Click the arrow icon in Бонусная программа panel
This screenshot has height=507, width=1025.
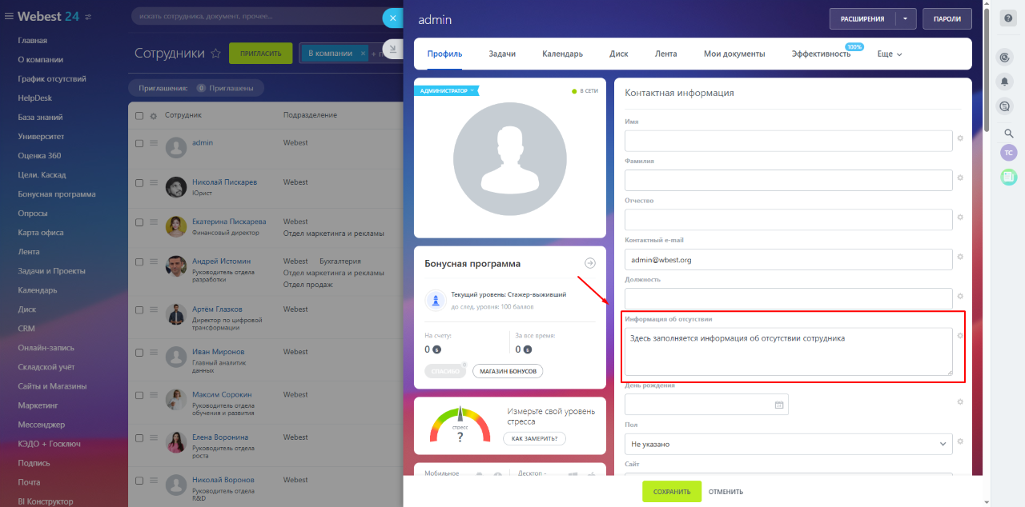pos(589,262)
